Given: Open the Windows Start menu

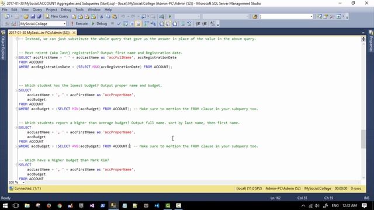Looking at the screenshot, I should [x=5, y=205].
